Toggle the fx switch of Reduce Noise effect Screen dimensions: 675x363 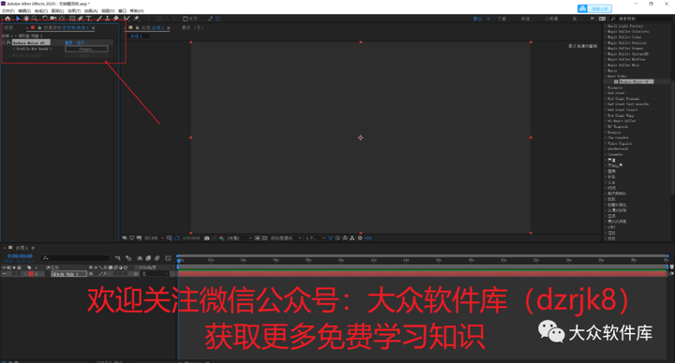pos(8,42)
